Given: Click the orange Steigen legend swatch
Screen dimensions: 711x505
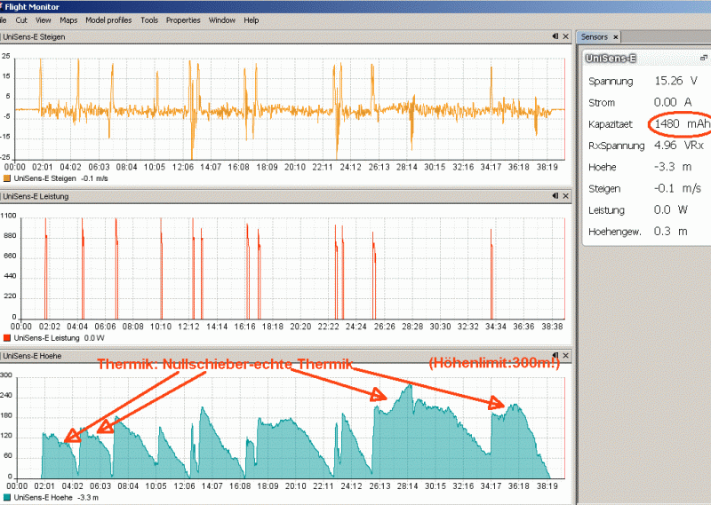Looking at the screenshot, I should click(7, 178).
